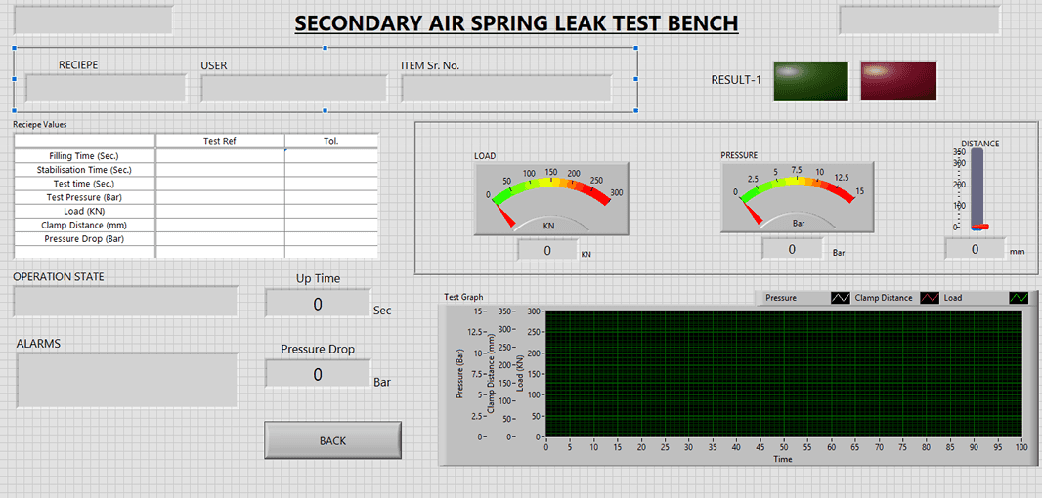Click the BACK button

point(332,440)
